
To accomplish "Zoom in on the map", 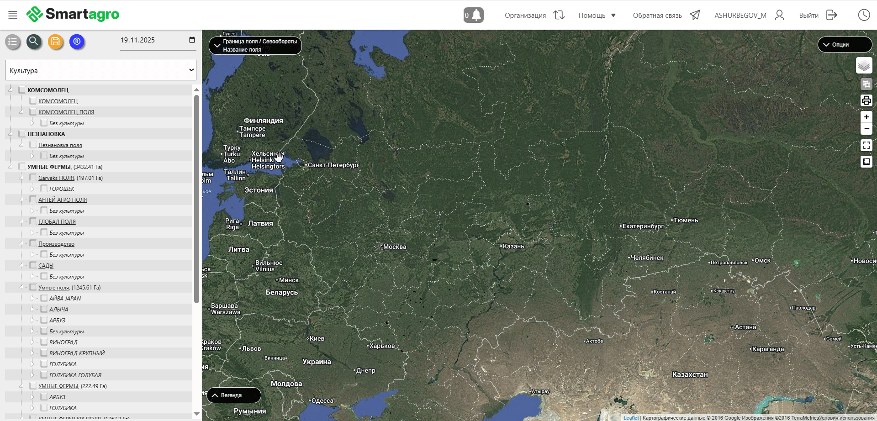I will tap(866, 117).
